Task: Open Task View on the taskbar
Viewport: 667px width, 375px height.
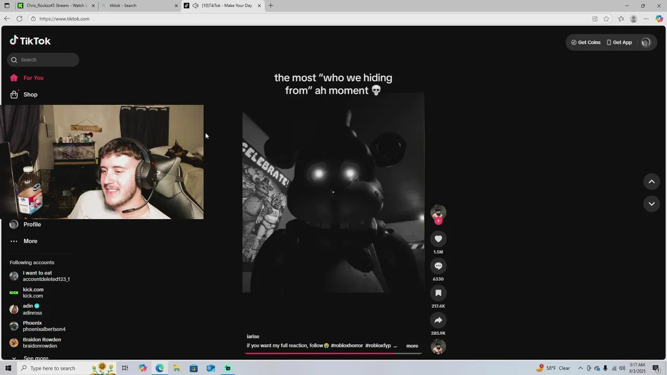Action: pyautogui.click(x=125, y=368)
